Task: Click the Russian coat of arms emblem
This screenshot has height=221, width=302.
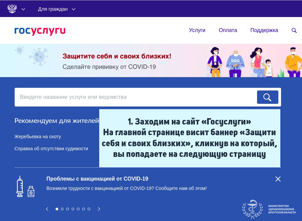Action: (x=12, y=9)
